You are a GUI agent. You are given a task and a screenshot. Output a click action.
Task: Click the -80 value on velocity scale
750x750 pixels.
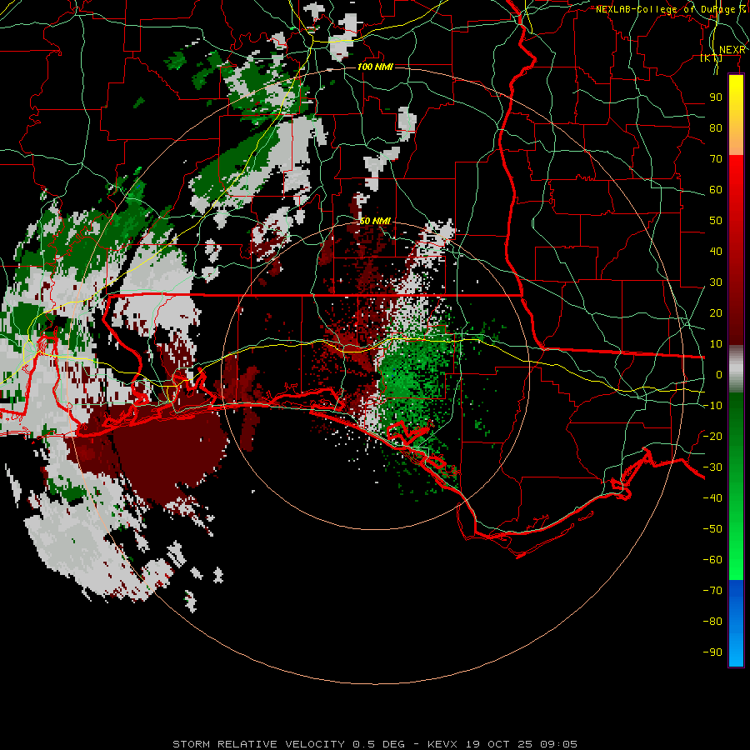pos(712,622)
